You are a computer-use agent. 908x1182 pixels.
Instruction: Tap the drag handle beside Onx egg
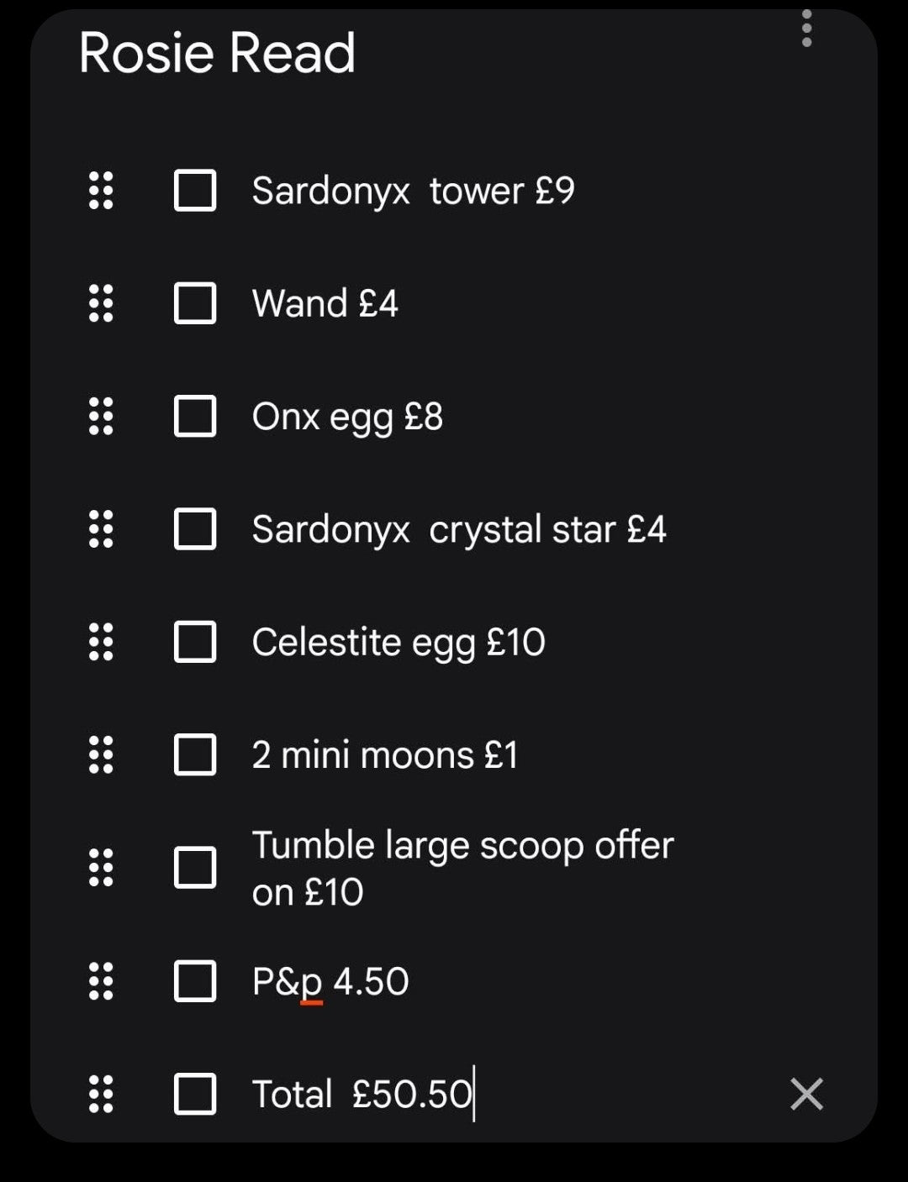pyautogui.click(x=101, y=416)
